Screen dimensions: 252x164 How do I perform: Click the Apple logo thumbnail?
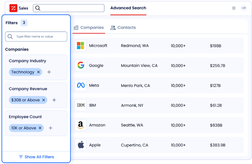pos(81,145)
